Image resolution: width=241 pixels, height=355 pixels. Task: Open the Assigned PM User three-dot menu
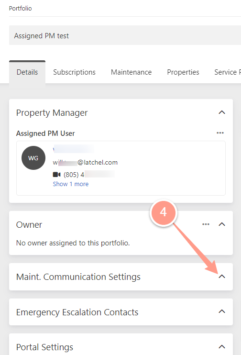coord(220,133)
